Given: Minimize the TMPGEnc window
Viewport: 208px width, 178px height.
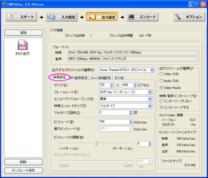Looking at the screenshot, I should pos(191,4).
